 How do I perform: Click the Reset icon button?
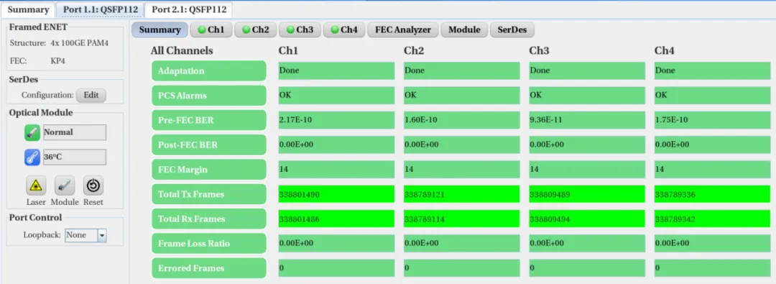93,186
